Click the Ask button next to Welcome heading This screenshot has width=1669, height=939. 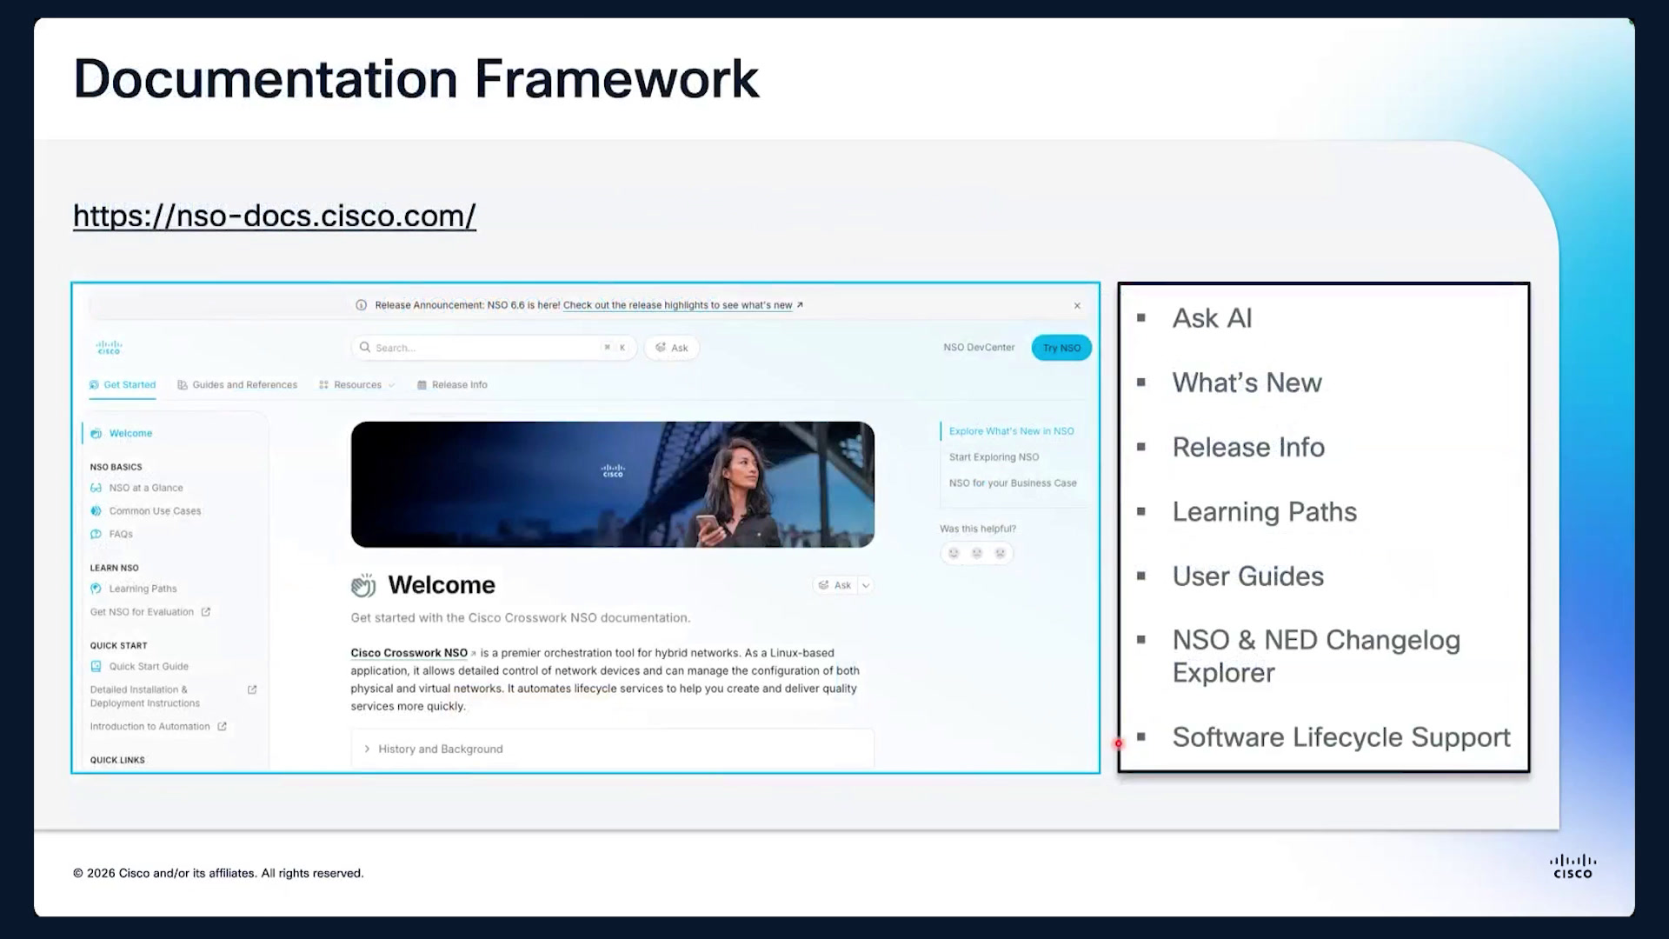click(834, 585)
